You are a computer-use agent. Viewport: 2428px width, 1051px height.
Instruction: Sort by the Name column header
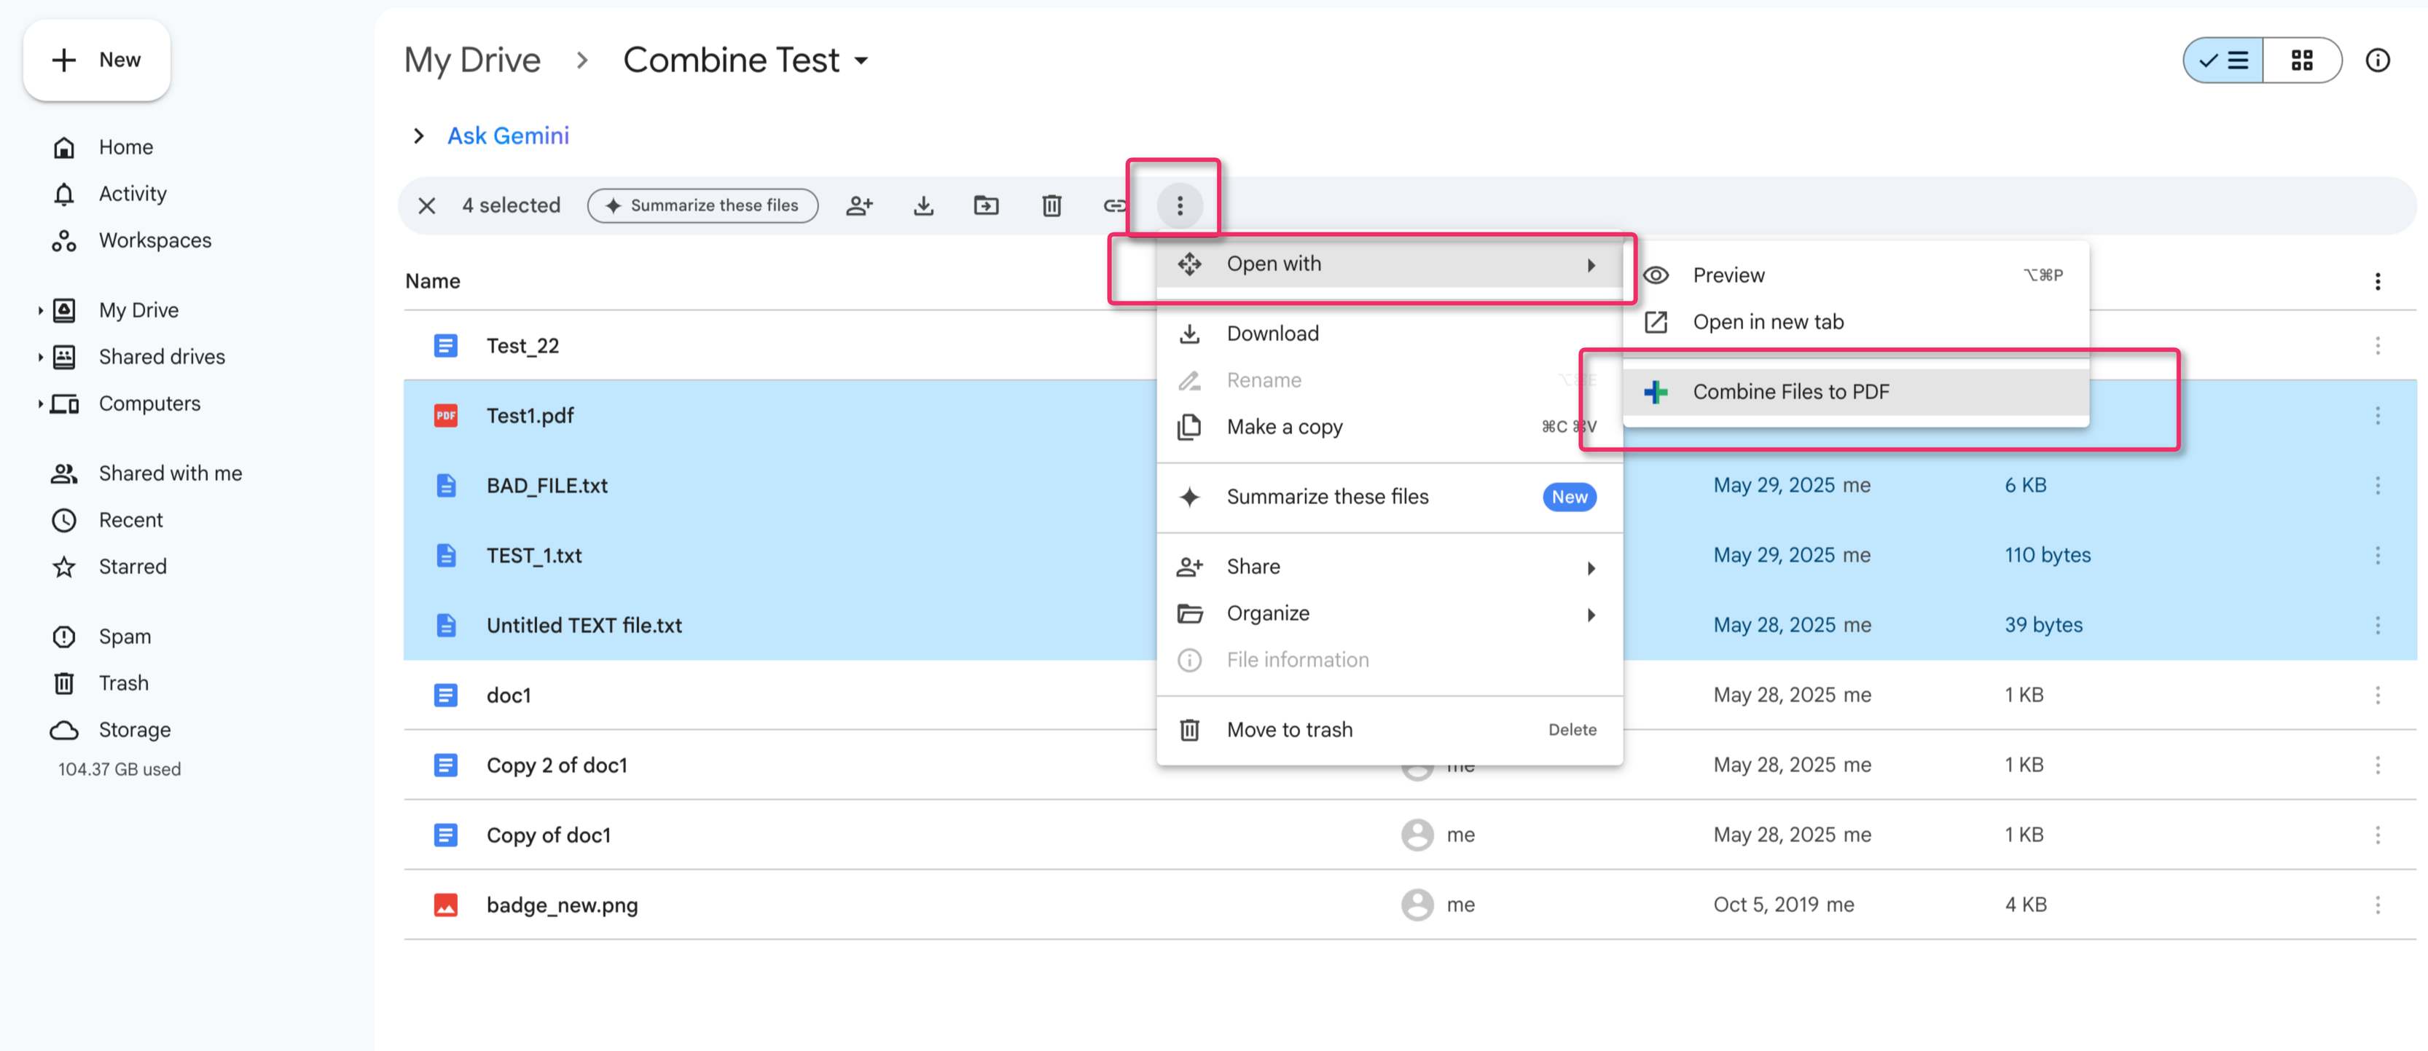(433, 280)
